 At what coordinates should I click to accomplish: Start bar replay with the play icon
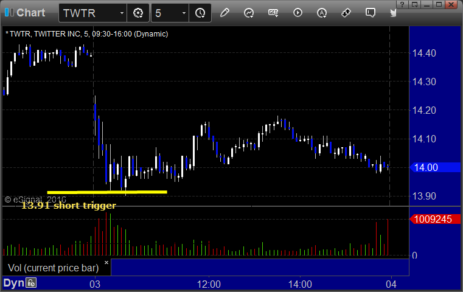click(298, 13)
